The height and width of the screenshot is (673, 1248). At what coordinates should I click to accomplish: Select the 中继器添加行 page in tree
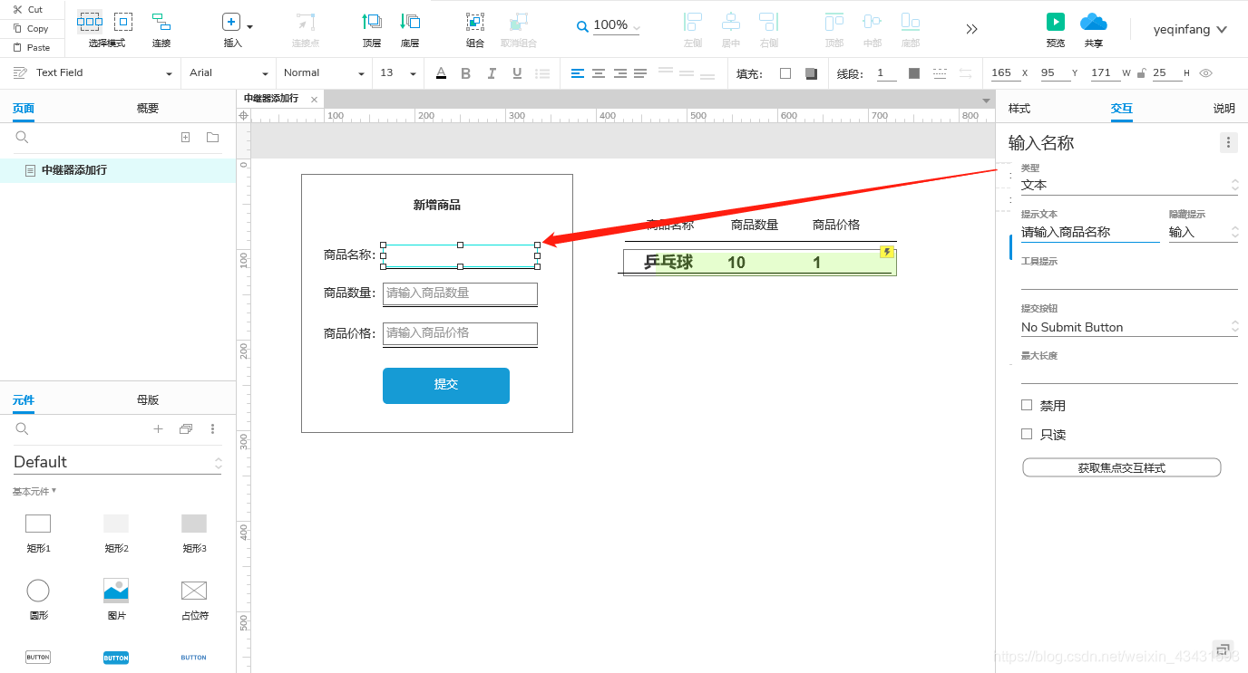point(118,170)
